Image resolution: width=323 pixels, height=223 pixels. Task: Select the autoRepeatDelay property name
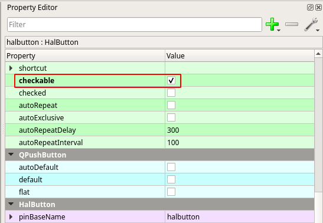coord(47,130)
